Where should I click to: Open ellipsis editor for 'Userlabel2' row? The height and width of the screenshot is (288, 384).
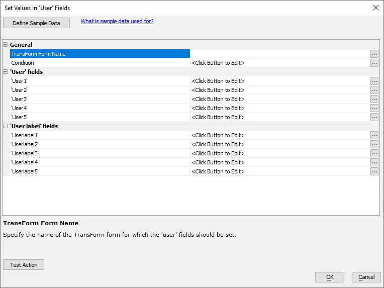374,144
